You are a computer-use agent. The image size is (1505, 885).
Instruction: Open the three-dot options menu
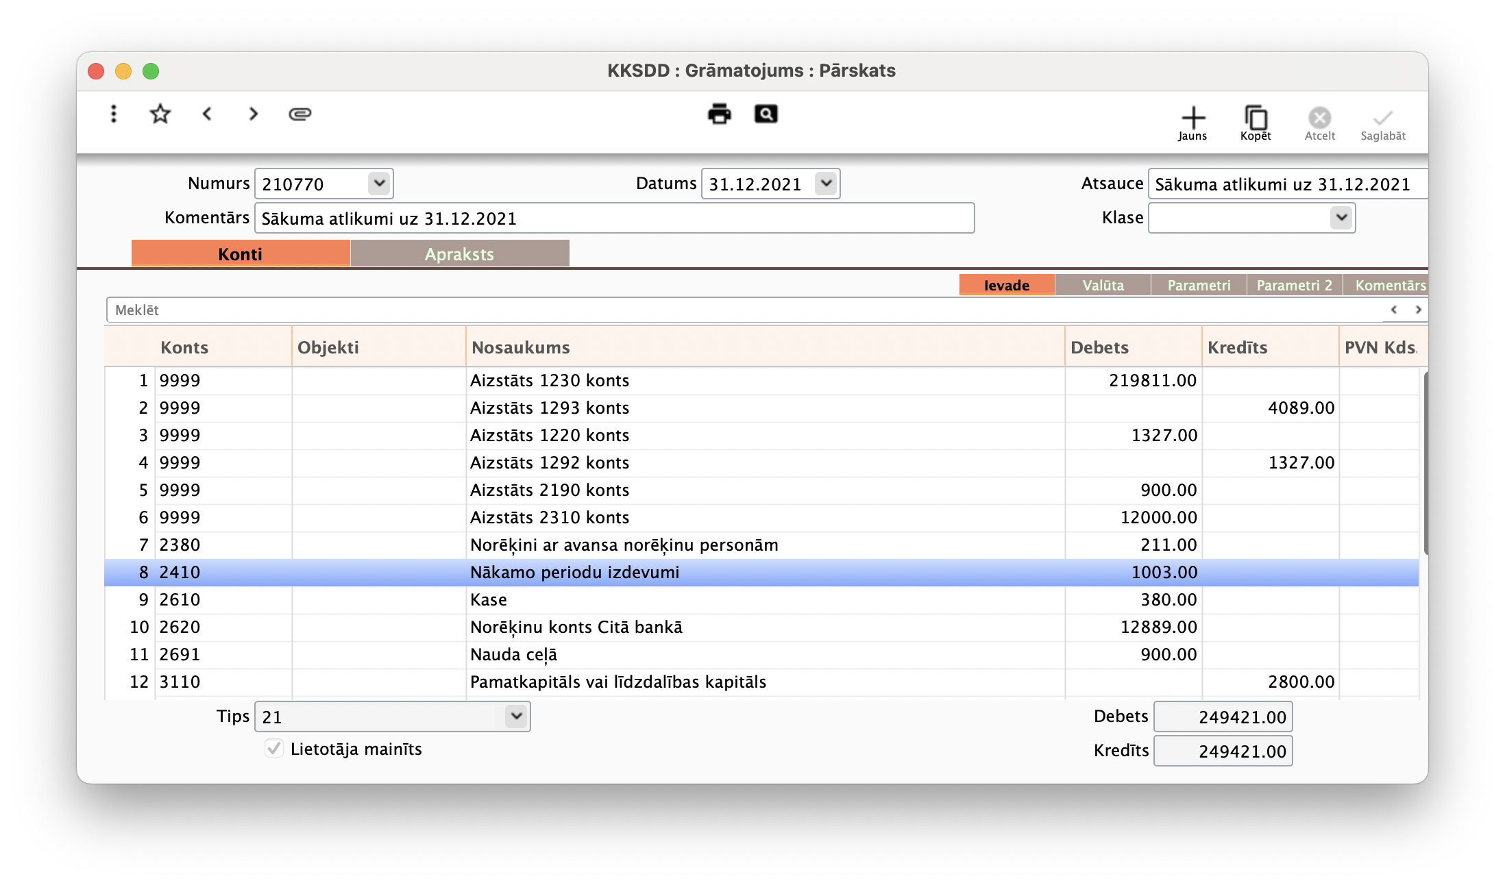point(114,114)
